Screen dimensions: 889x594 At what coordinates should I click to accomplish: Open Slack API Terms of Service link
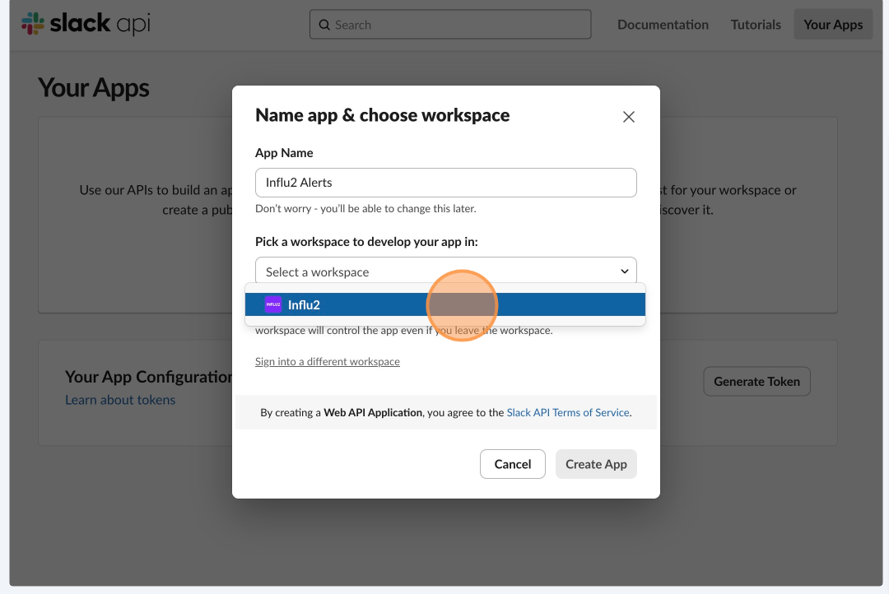(x=567, y=413)
